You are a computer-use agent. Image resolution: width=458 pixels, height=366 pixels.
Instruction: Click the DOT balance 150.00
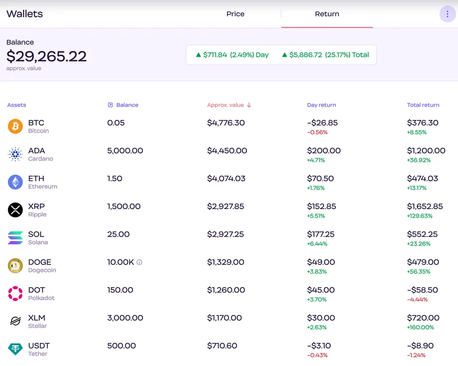click(x=120, y=290)
